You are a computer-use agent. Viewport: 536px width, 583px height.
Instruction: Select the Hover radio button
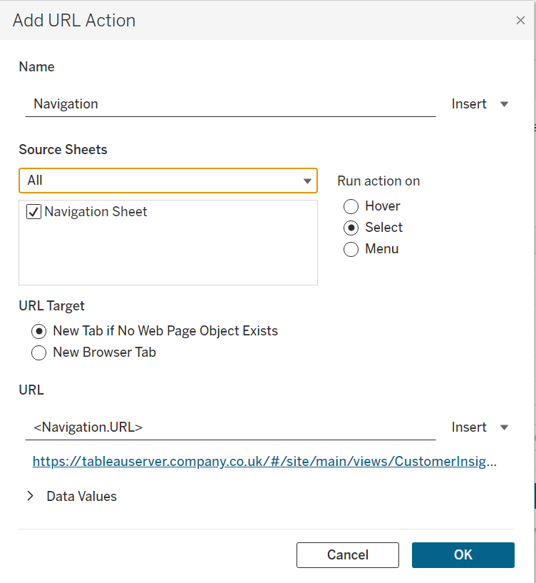(x=351, y=206)
